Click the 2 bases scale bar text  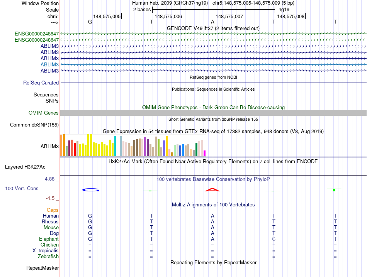pos(142,10)
